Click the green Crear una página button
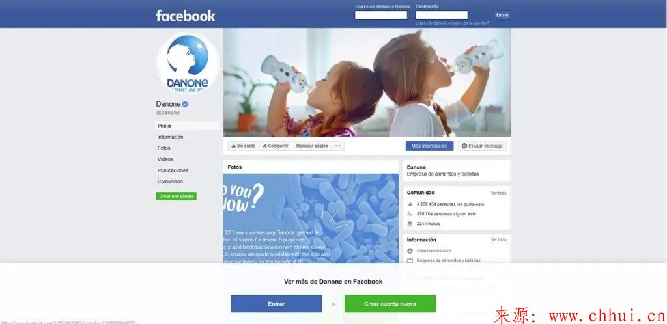667x324 pixels. click(x=176, y=196)
